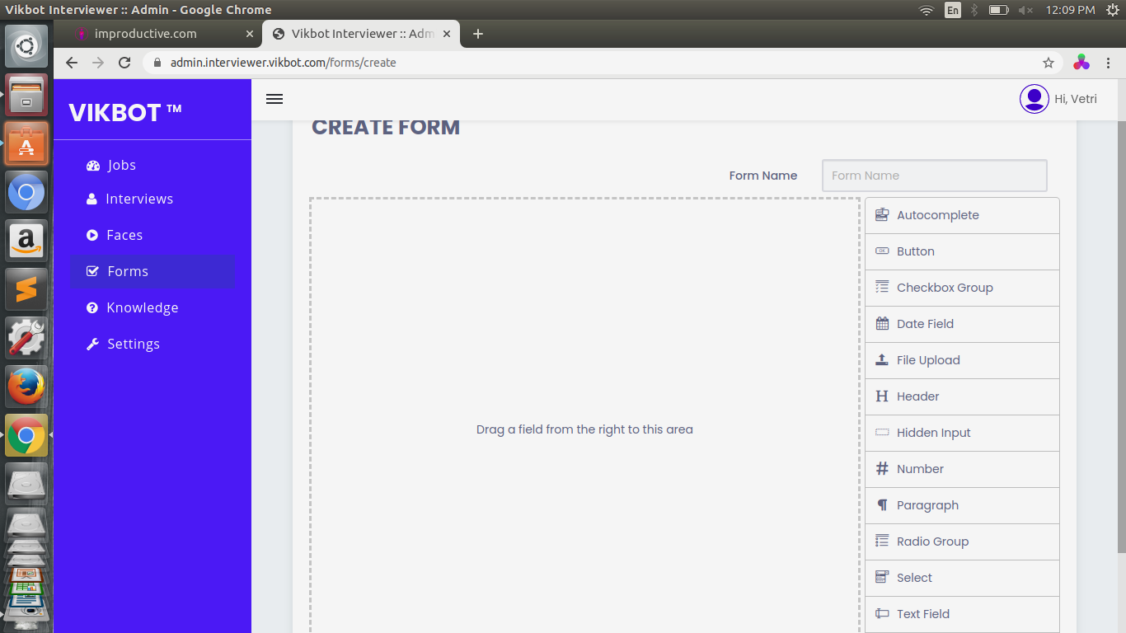Screen dimensions: 1126x633
Task: Add a Checkbox Group field
Action: coord(962,288)
